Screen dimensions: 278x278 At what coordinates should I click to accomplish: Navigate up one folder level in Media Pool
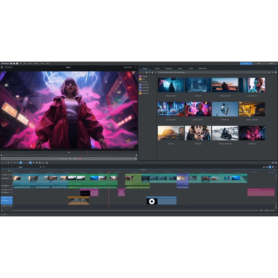point(155,72)
